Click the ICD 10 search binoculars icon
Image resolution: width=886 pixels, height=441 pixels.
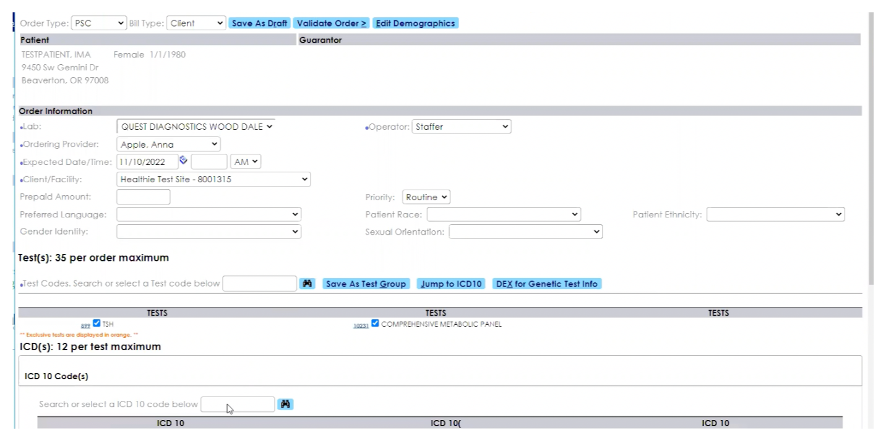pos(285,404)
